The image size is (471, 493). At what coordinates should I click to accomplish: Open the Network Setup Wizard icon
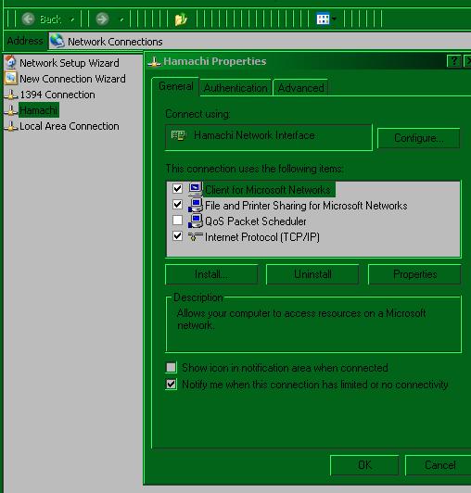tap(11, 62)
